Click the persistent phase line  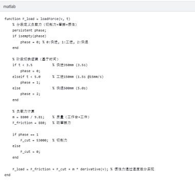click(29, 30)
